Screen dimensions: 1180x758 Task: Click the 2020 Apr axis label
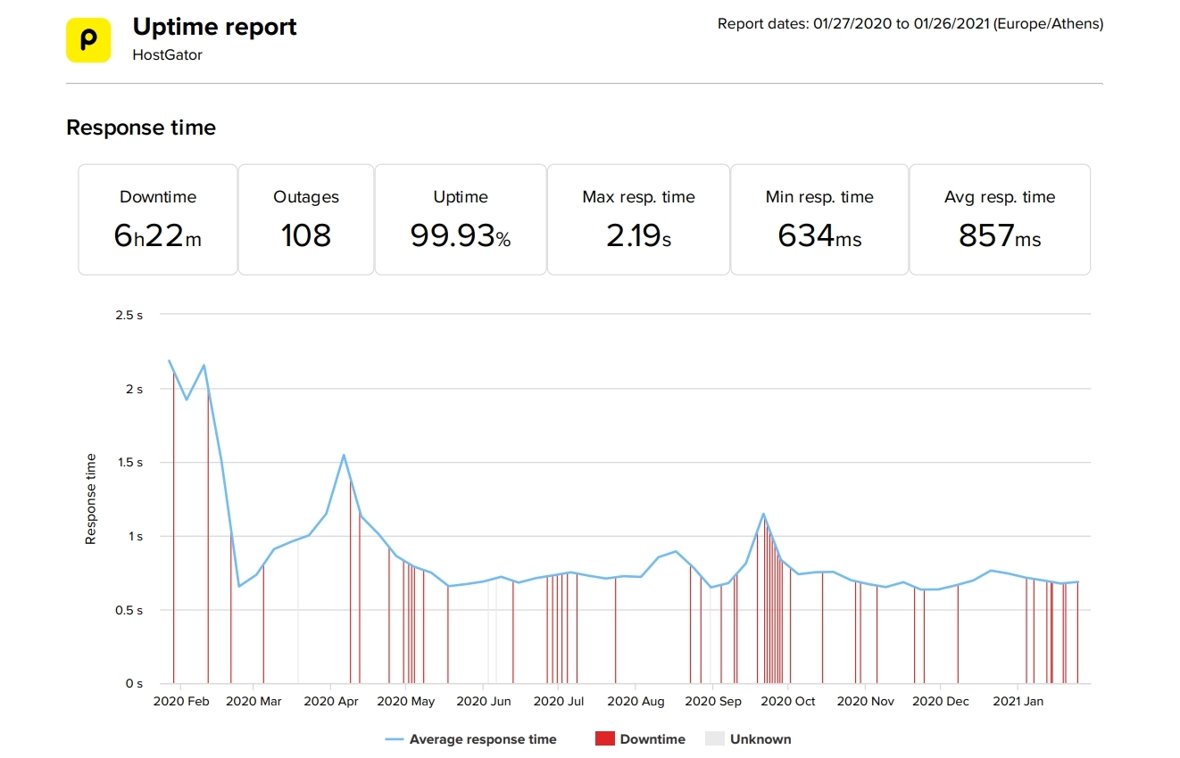point(331,702)
